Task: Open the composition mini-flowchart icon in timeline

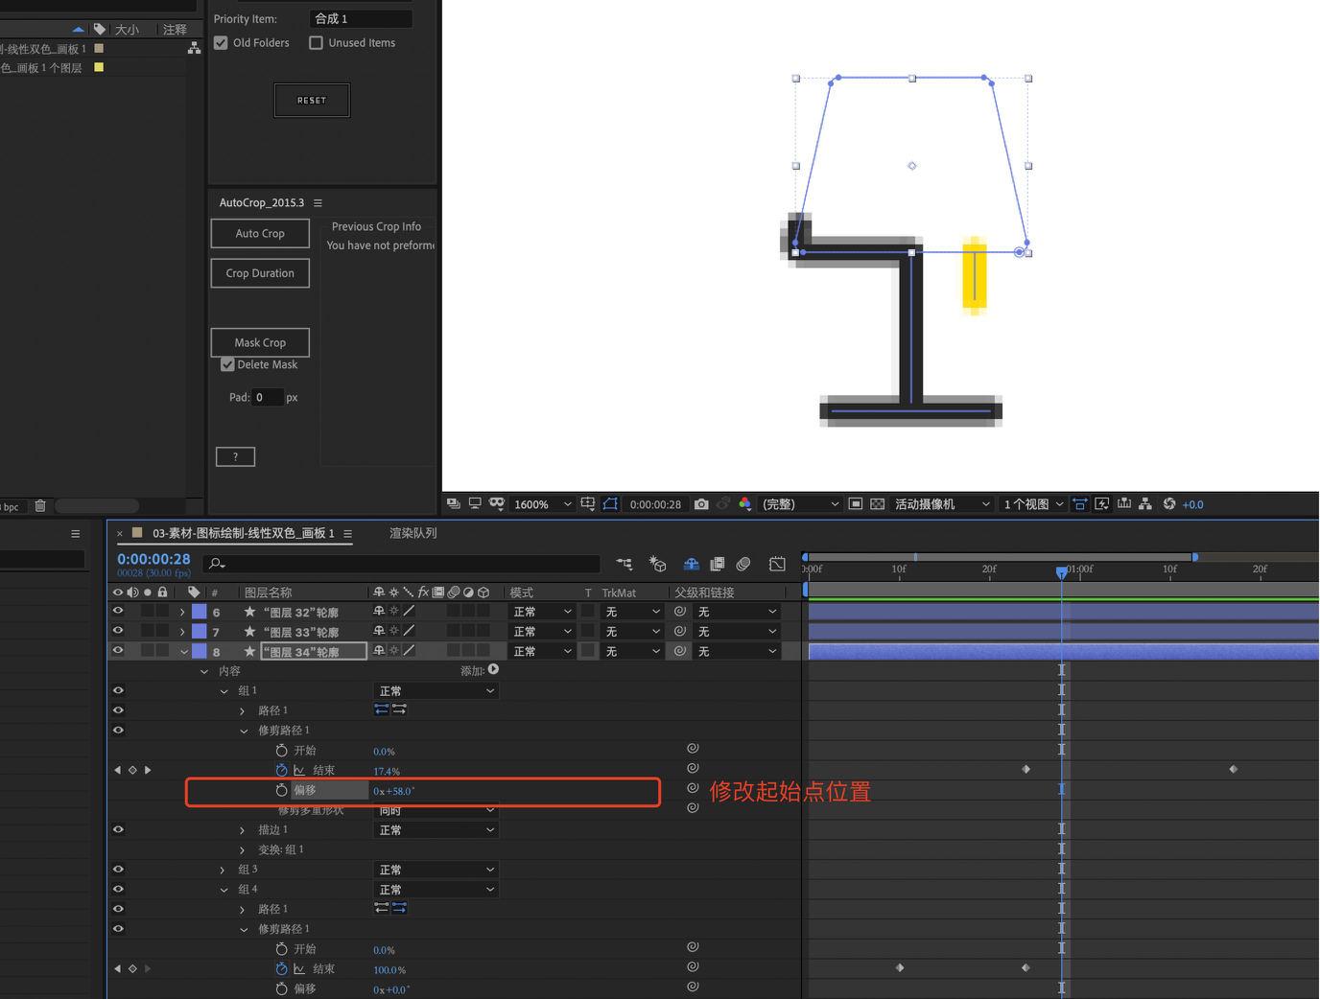Action: point(625,564)
